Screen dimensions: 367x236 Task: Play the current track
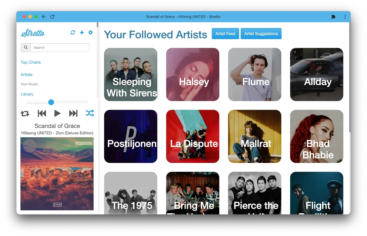click(57, 113)
